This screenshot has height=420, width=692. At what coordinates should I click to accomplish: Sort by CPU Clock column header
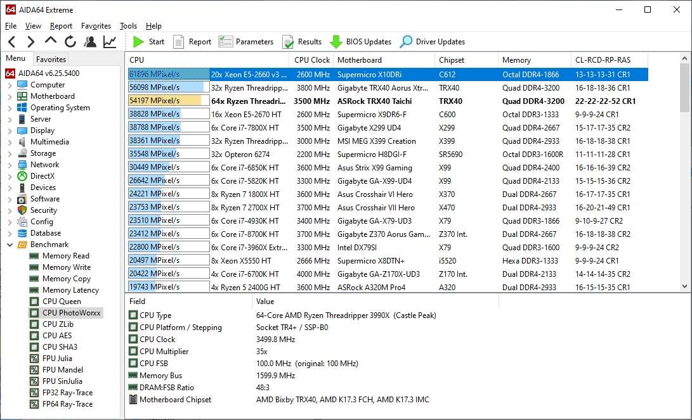point(311,60)
